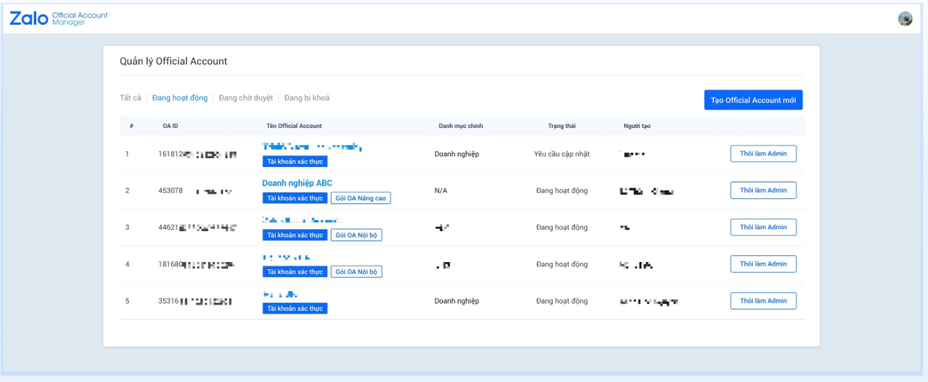Click Thôi làm Admin for row 1
This screenshot has height=382, width=928.
pyautogui.click(x=763, y=153)
